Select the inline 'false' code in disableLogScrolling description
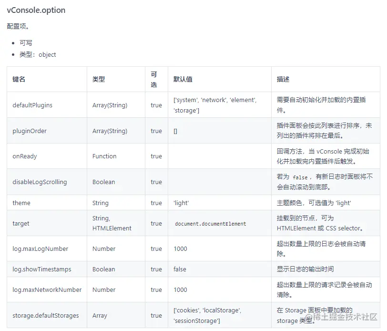The image size is (387, 331). coord(300,177)
